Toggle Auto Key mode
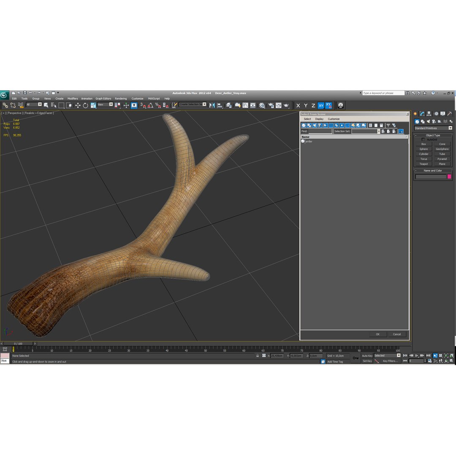Image resolution: width=456 pixels, height=456 pixels. pyautogui.click(x=367, y=356)
